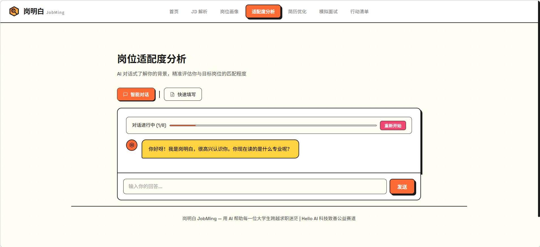The image size is (540, 247).
Task: Go to 行动清单 in the top navigation
Action: [x=359, y=12]
